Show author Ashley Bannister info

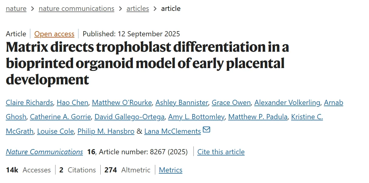click(182, 103)
